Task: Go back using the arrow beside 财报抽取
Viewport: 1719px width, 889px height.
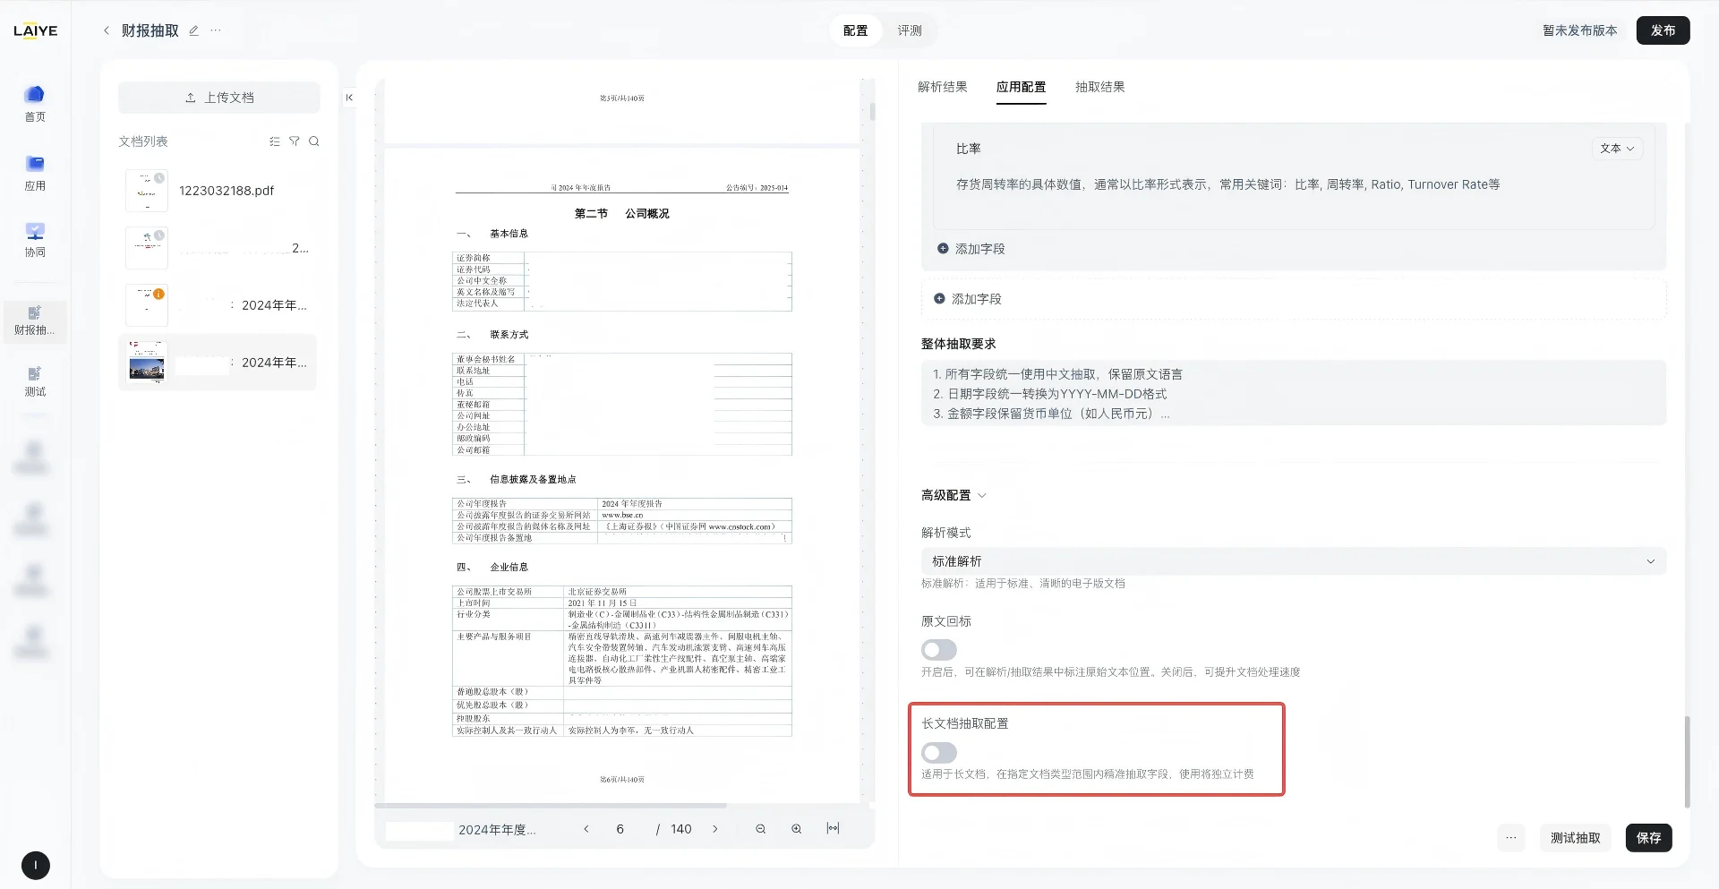Action: pos(107,30)
